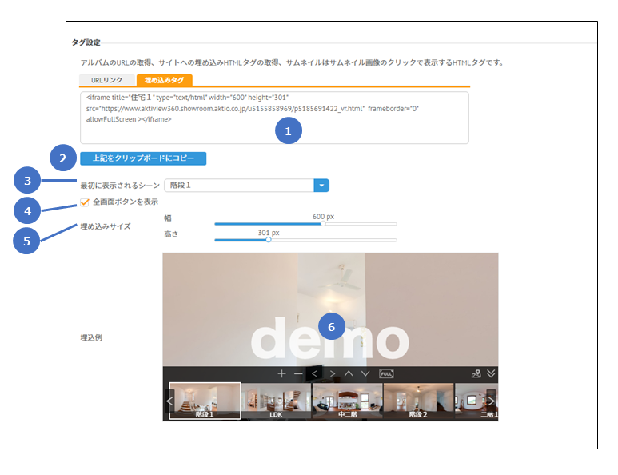This screenshot has width=618, height=475.
Task: Tilt the panorama view down
Action: point(365,373)
